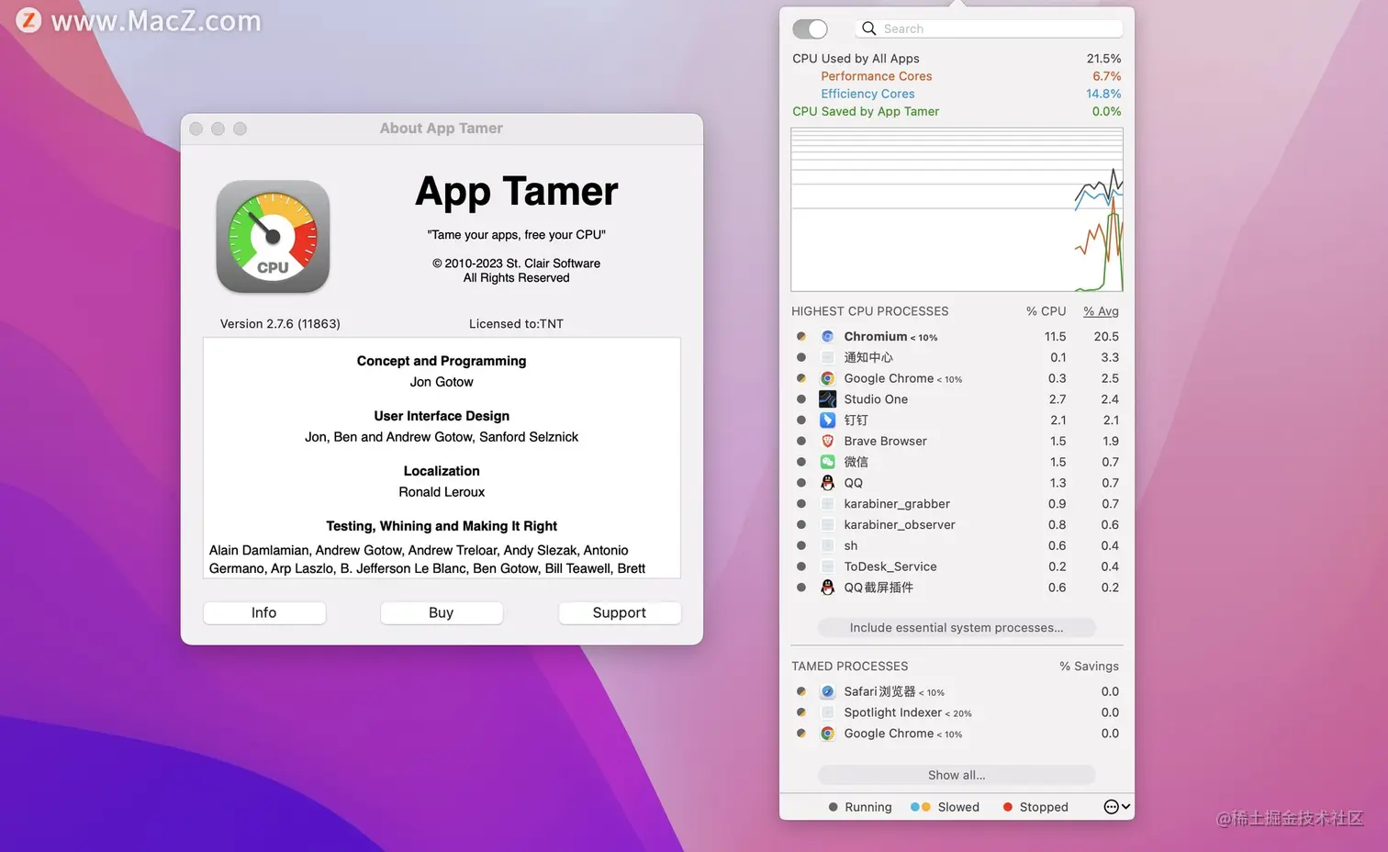The height and width of the screenshot is (852, 1388).
Task: Click Google Chrome icon under Tamed Processes
Action: click(x=827, y=734)
